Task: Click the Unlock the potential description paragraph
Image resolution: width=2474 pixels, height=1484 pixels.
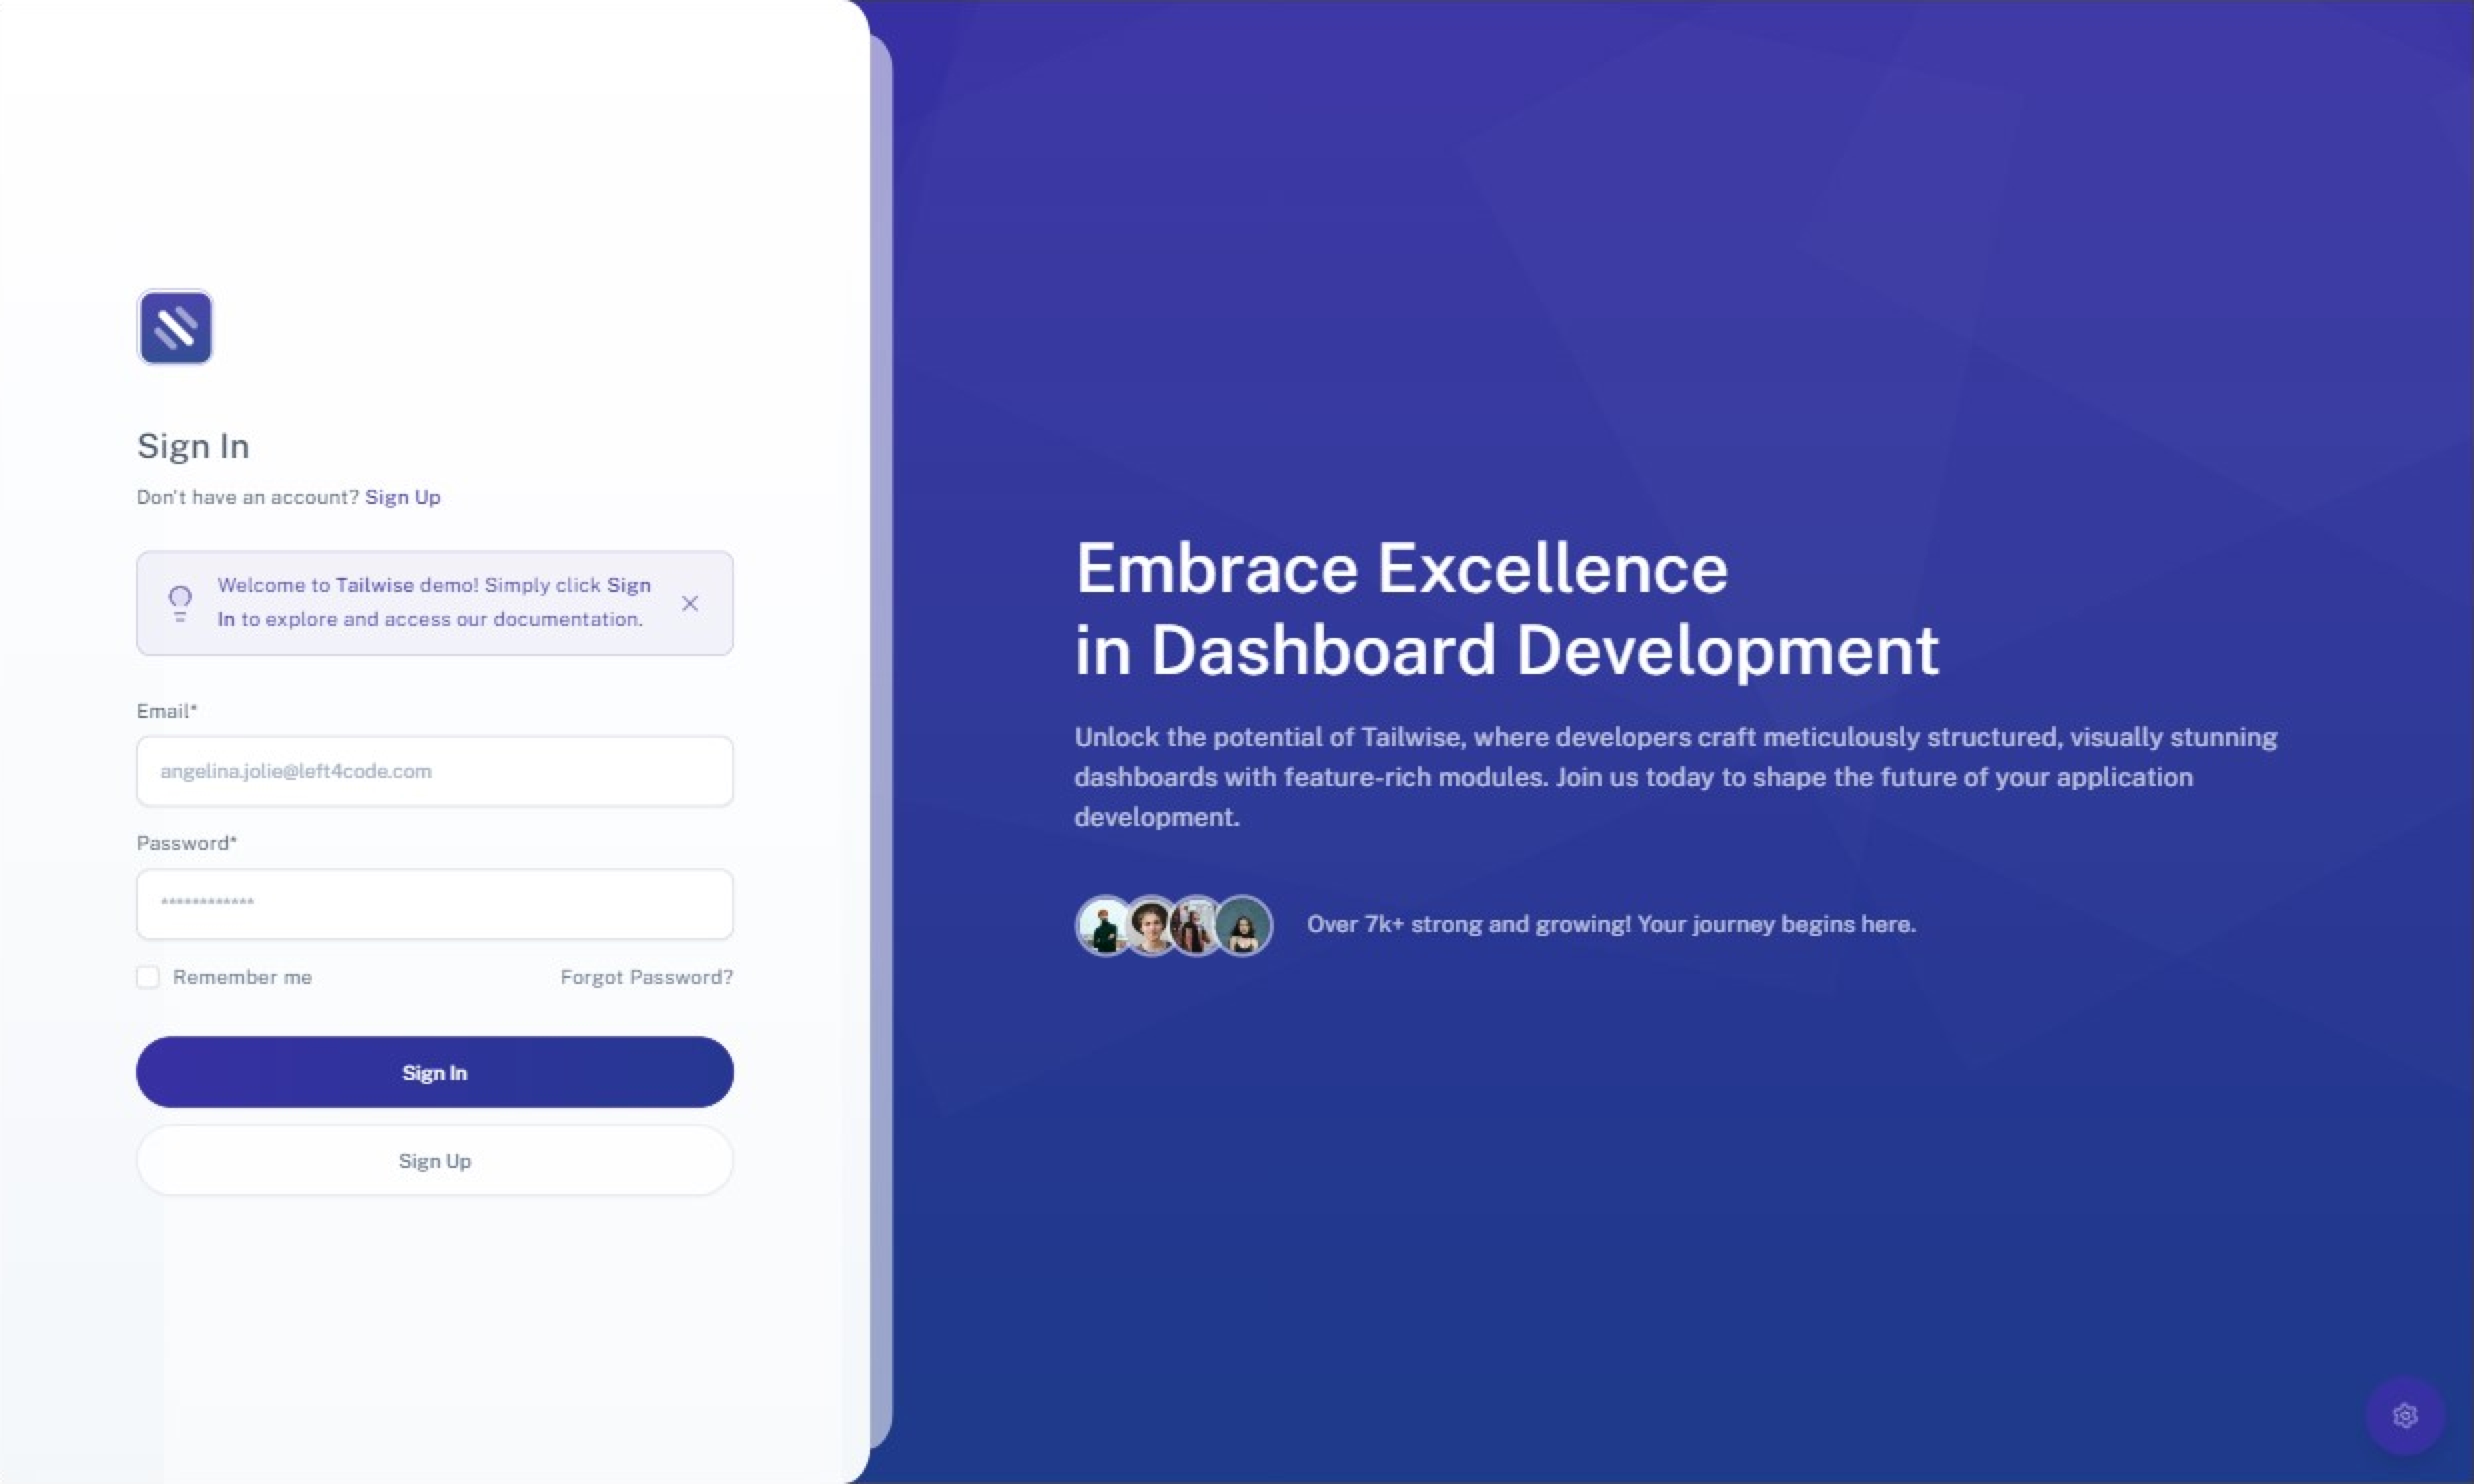Action: click(1675, 776)
